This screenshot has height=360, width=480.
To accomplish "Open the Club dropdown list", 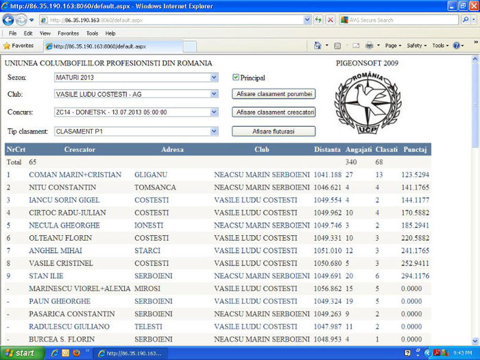I will (214, 94).
